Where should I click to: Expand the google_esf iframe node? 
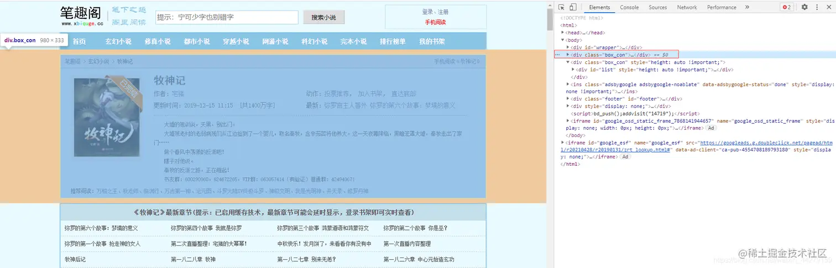[x=563, y=143]
